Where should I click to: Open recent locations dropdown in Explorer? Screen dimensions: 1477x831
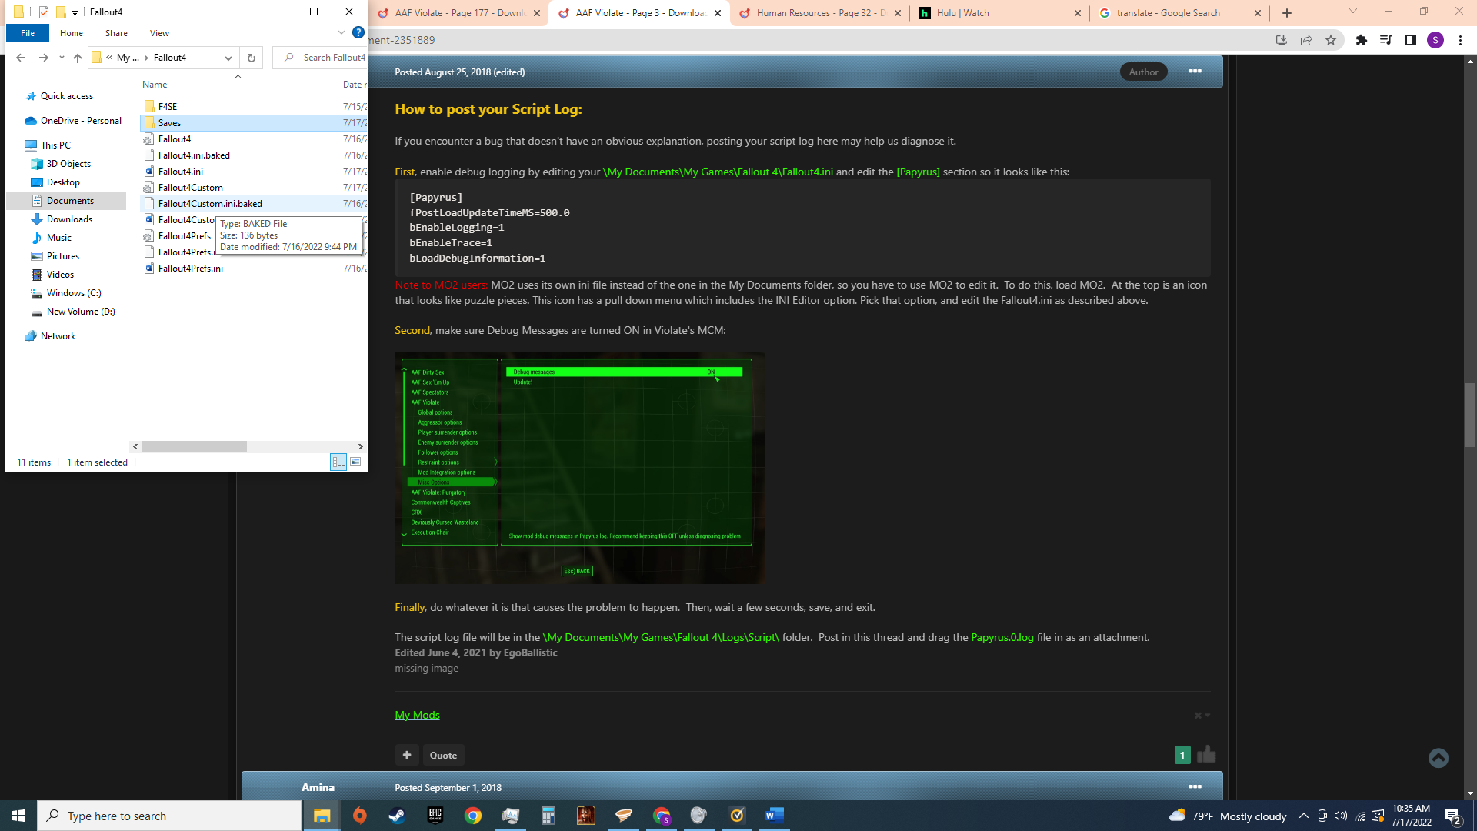click(x=62, y=58)
